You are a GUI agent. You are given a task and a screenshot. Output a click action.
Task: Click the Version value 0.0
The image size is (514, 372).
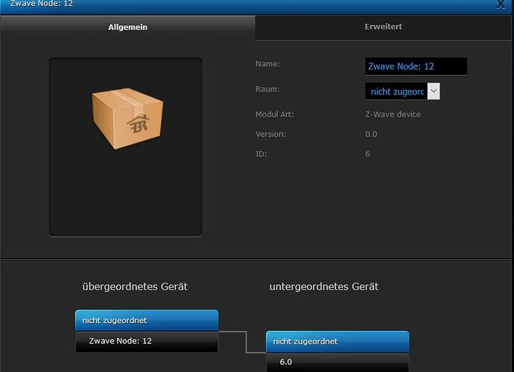click(x=371, y=135)
